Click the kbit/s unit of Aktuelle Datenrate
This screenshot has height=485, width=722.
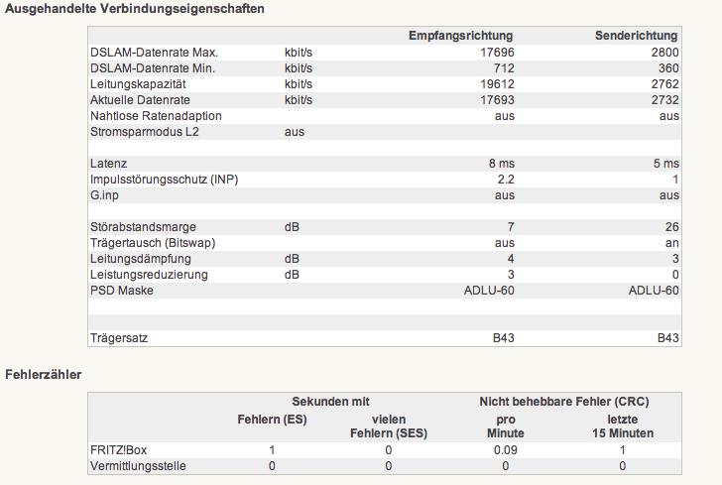click(x=299, y=100)
